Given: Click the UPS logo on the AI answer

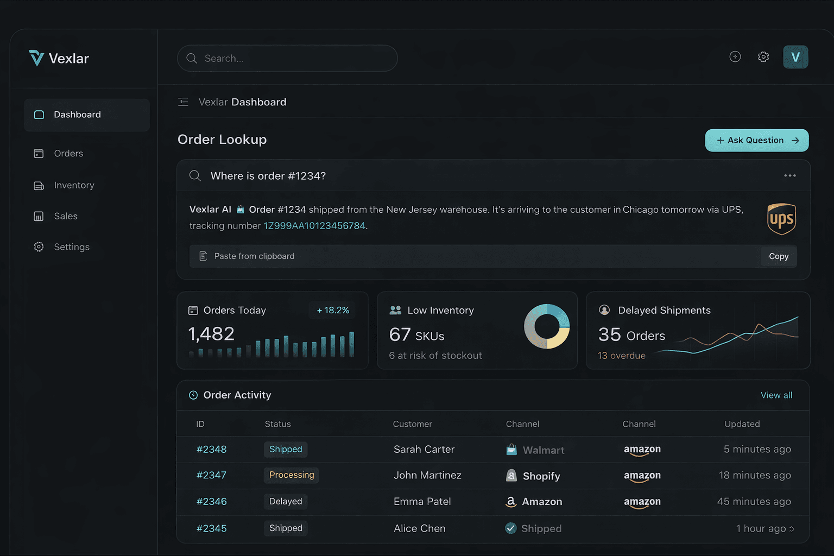Looking at the screenshot, I should tap(781, 219).
